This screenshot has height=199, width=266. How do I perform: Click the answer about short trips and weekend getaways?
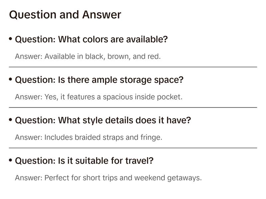(108, 178)
